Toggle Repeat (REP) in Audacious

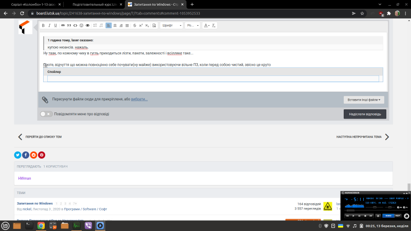pyautogui.click(x=399, y=216)
